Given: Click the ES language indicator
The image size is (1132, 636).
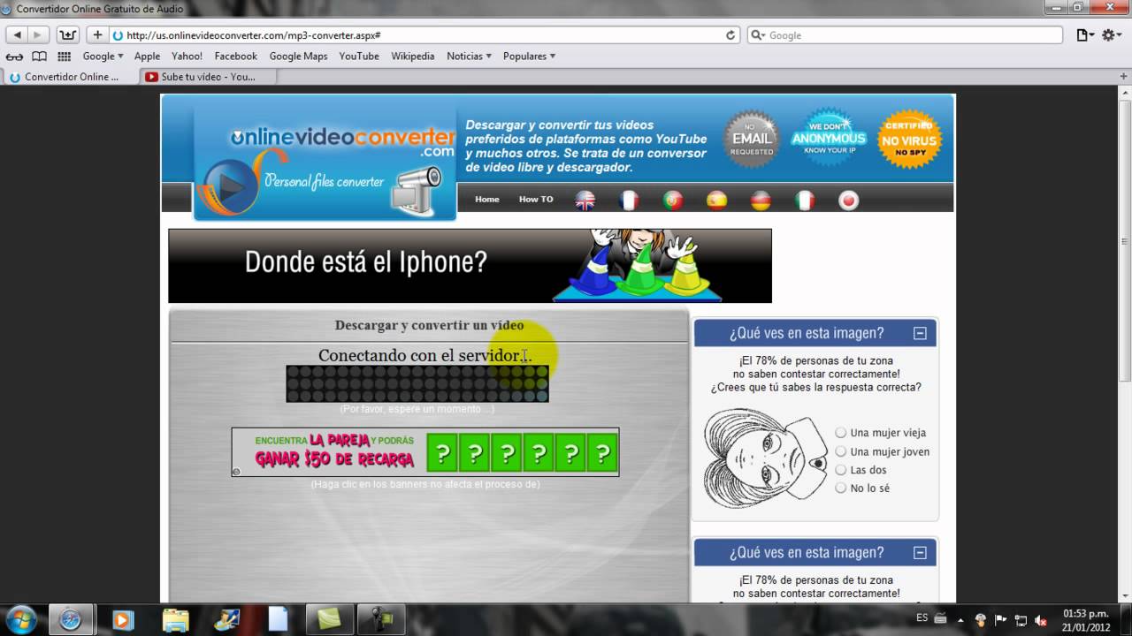Looking at the screenshot, I should click(922, 618).
